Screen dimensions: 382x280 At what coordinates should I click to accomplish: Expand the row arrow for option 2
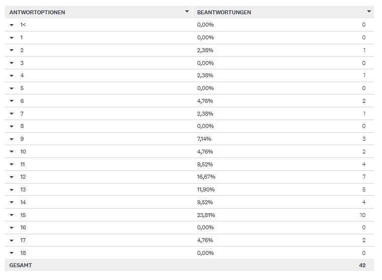click(x=11, y=50)
